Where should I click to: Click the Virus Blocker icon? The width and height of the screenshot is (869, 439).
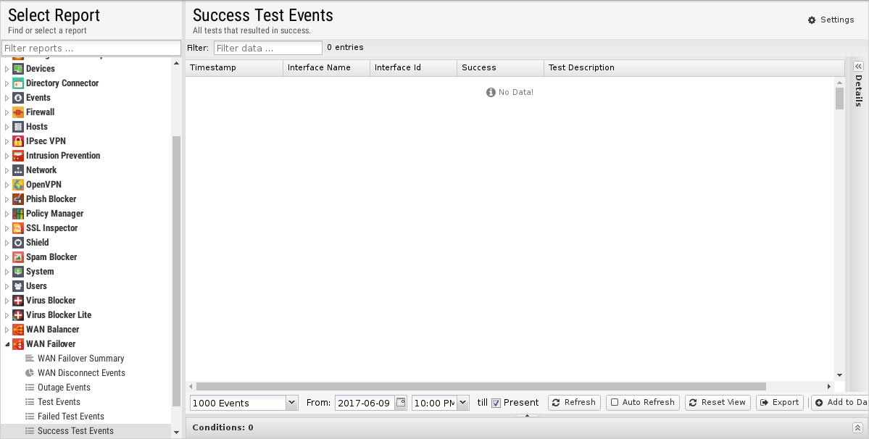click(17, 301)
